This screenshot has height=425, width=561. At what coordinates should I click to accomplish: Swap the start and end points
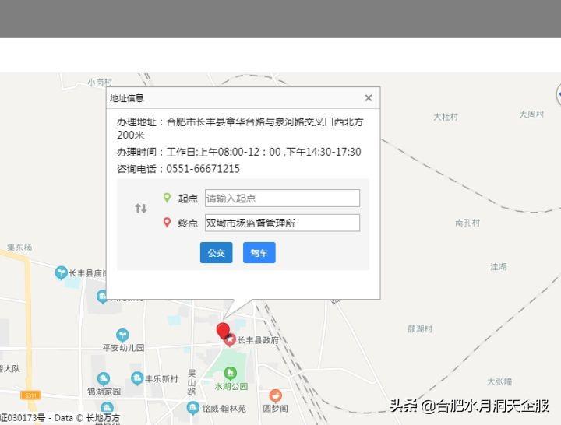coord(140,209)
